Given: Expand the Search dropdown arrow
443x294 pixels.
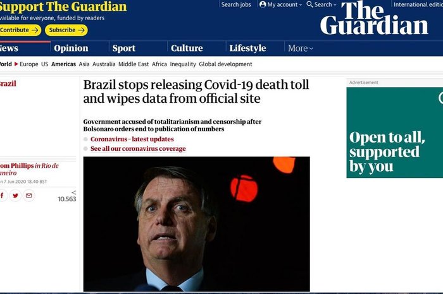Looking at the screenshot, I should click(x=335, y=5).
